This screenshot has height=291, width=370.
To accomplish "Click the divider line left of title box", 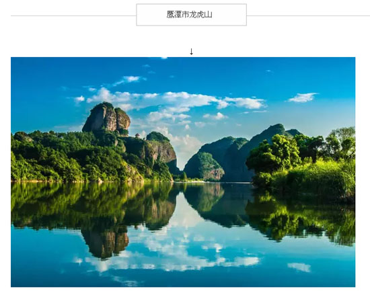I will tap(73, 16).
